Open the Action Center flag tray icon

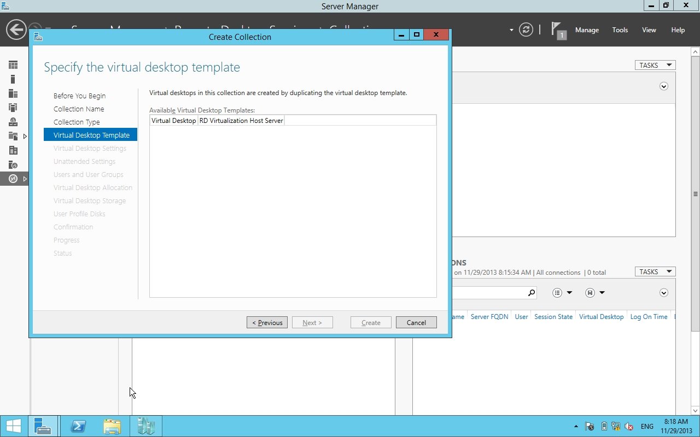[x=590, y=427]
